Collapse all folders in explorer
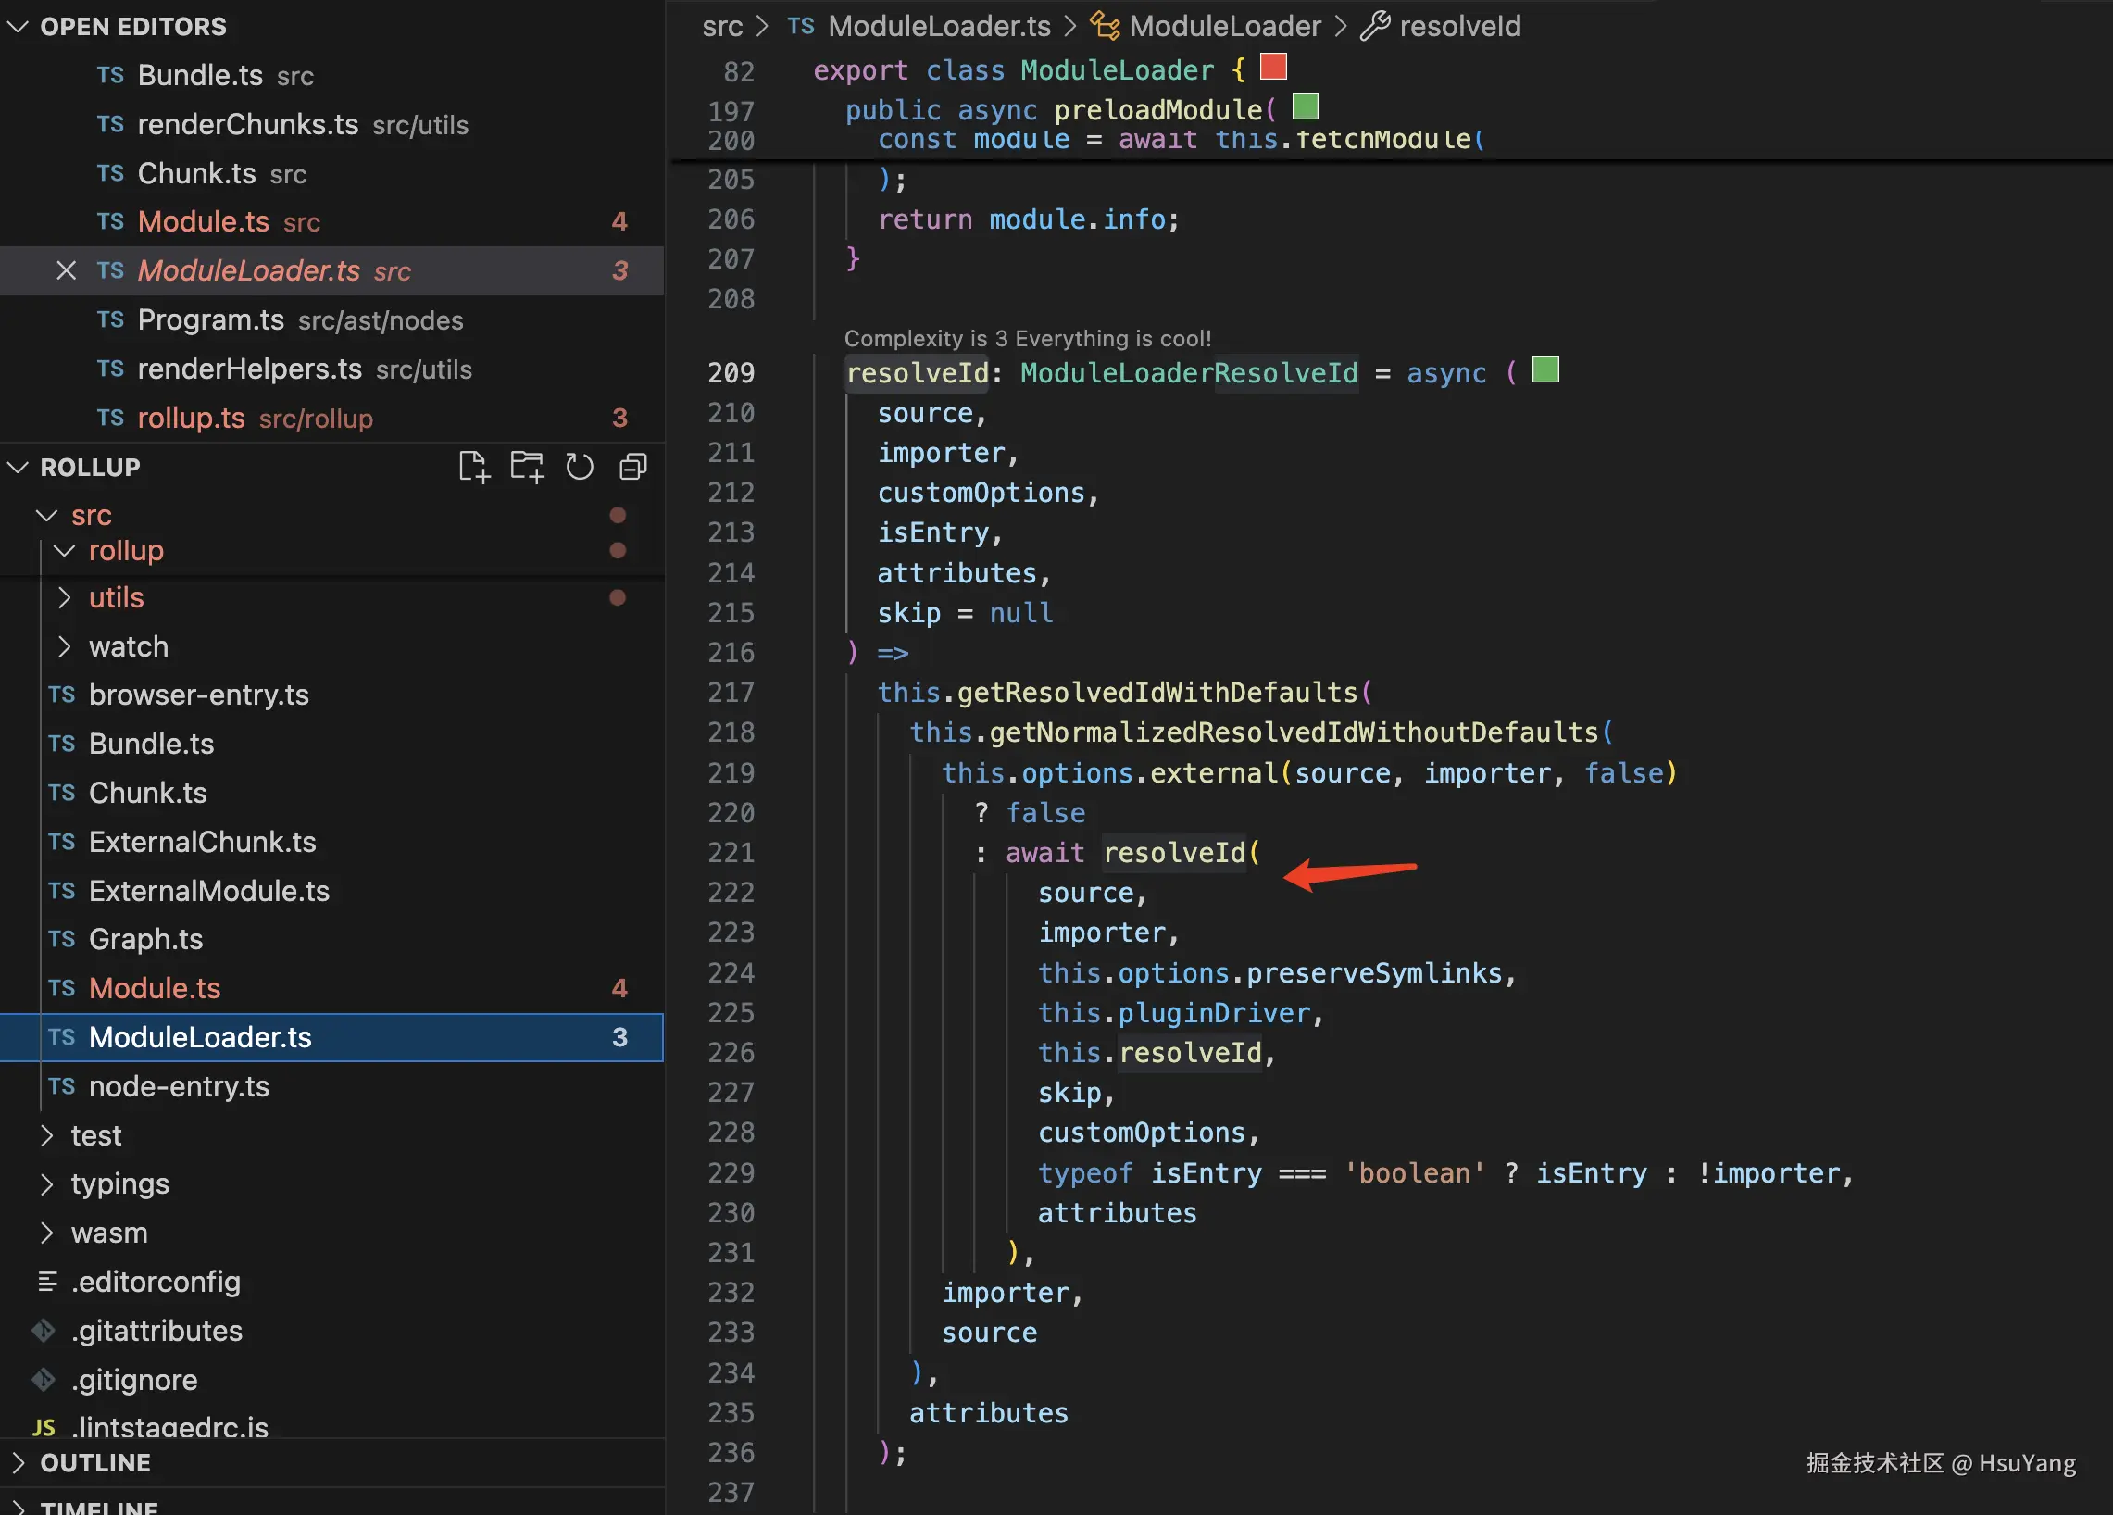This screenshot has width=2113, height=1515. point(633,467)
